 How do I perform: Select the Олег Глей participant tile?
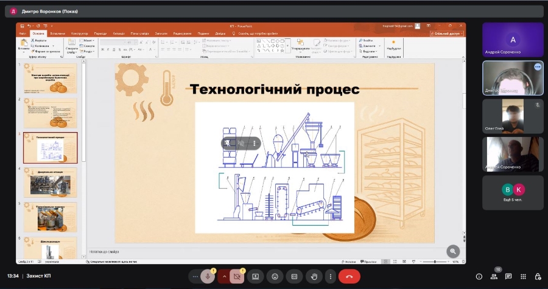click(513, 116)
